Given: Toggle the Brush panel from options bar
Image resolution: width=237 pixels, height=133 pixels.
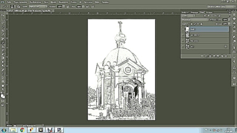Looking at the screenshot, I should (19, 7).
